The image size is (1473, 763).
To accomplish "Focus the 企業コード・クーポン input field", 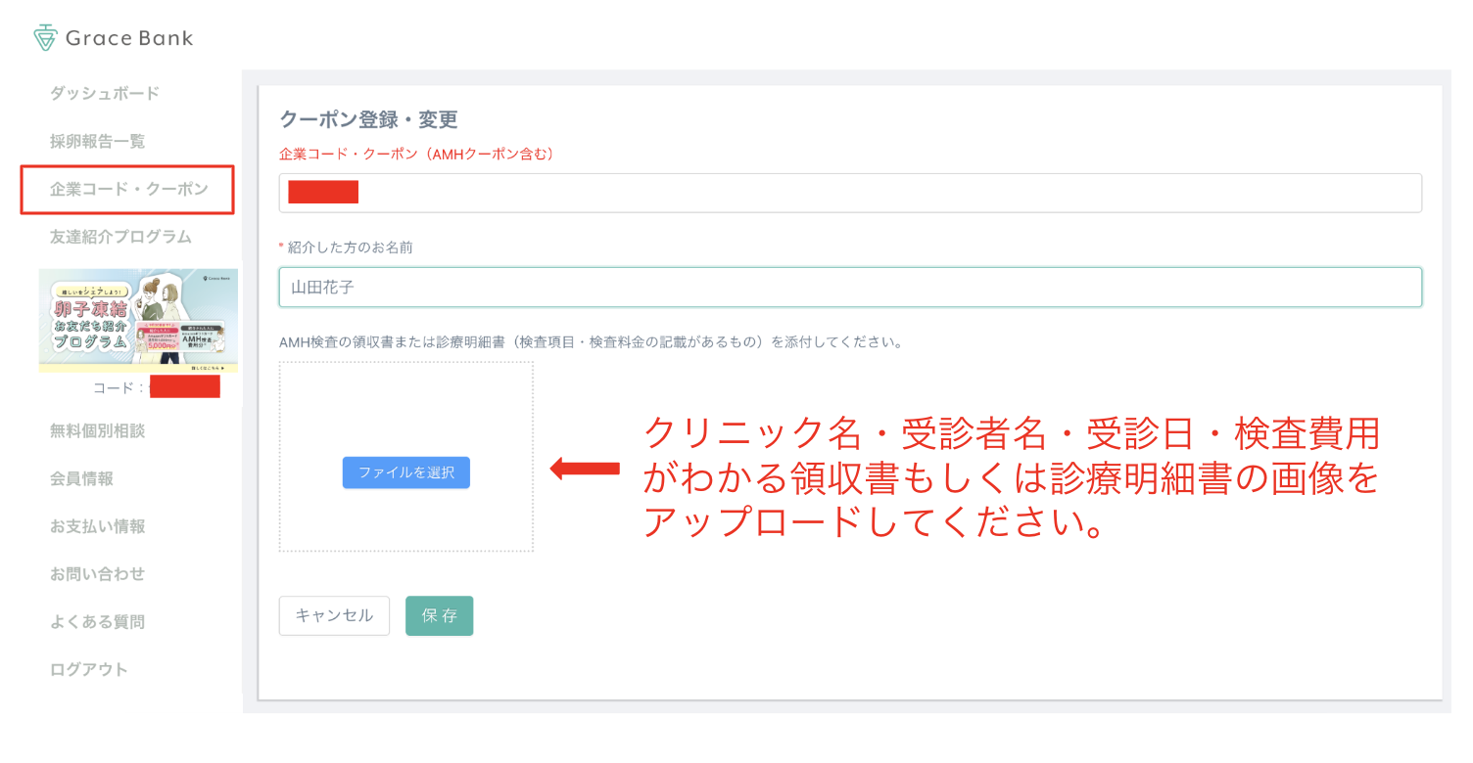I will point(849,193).
